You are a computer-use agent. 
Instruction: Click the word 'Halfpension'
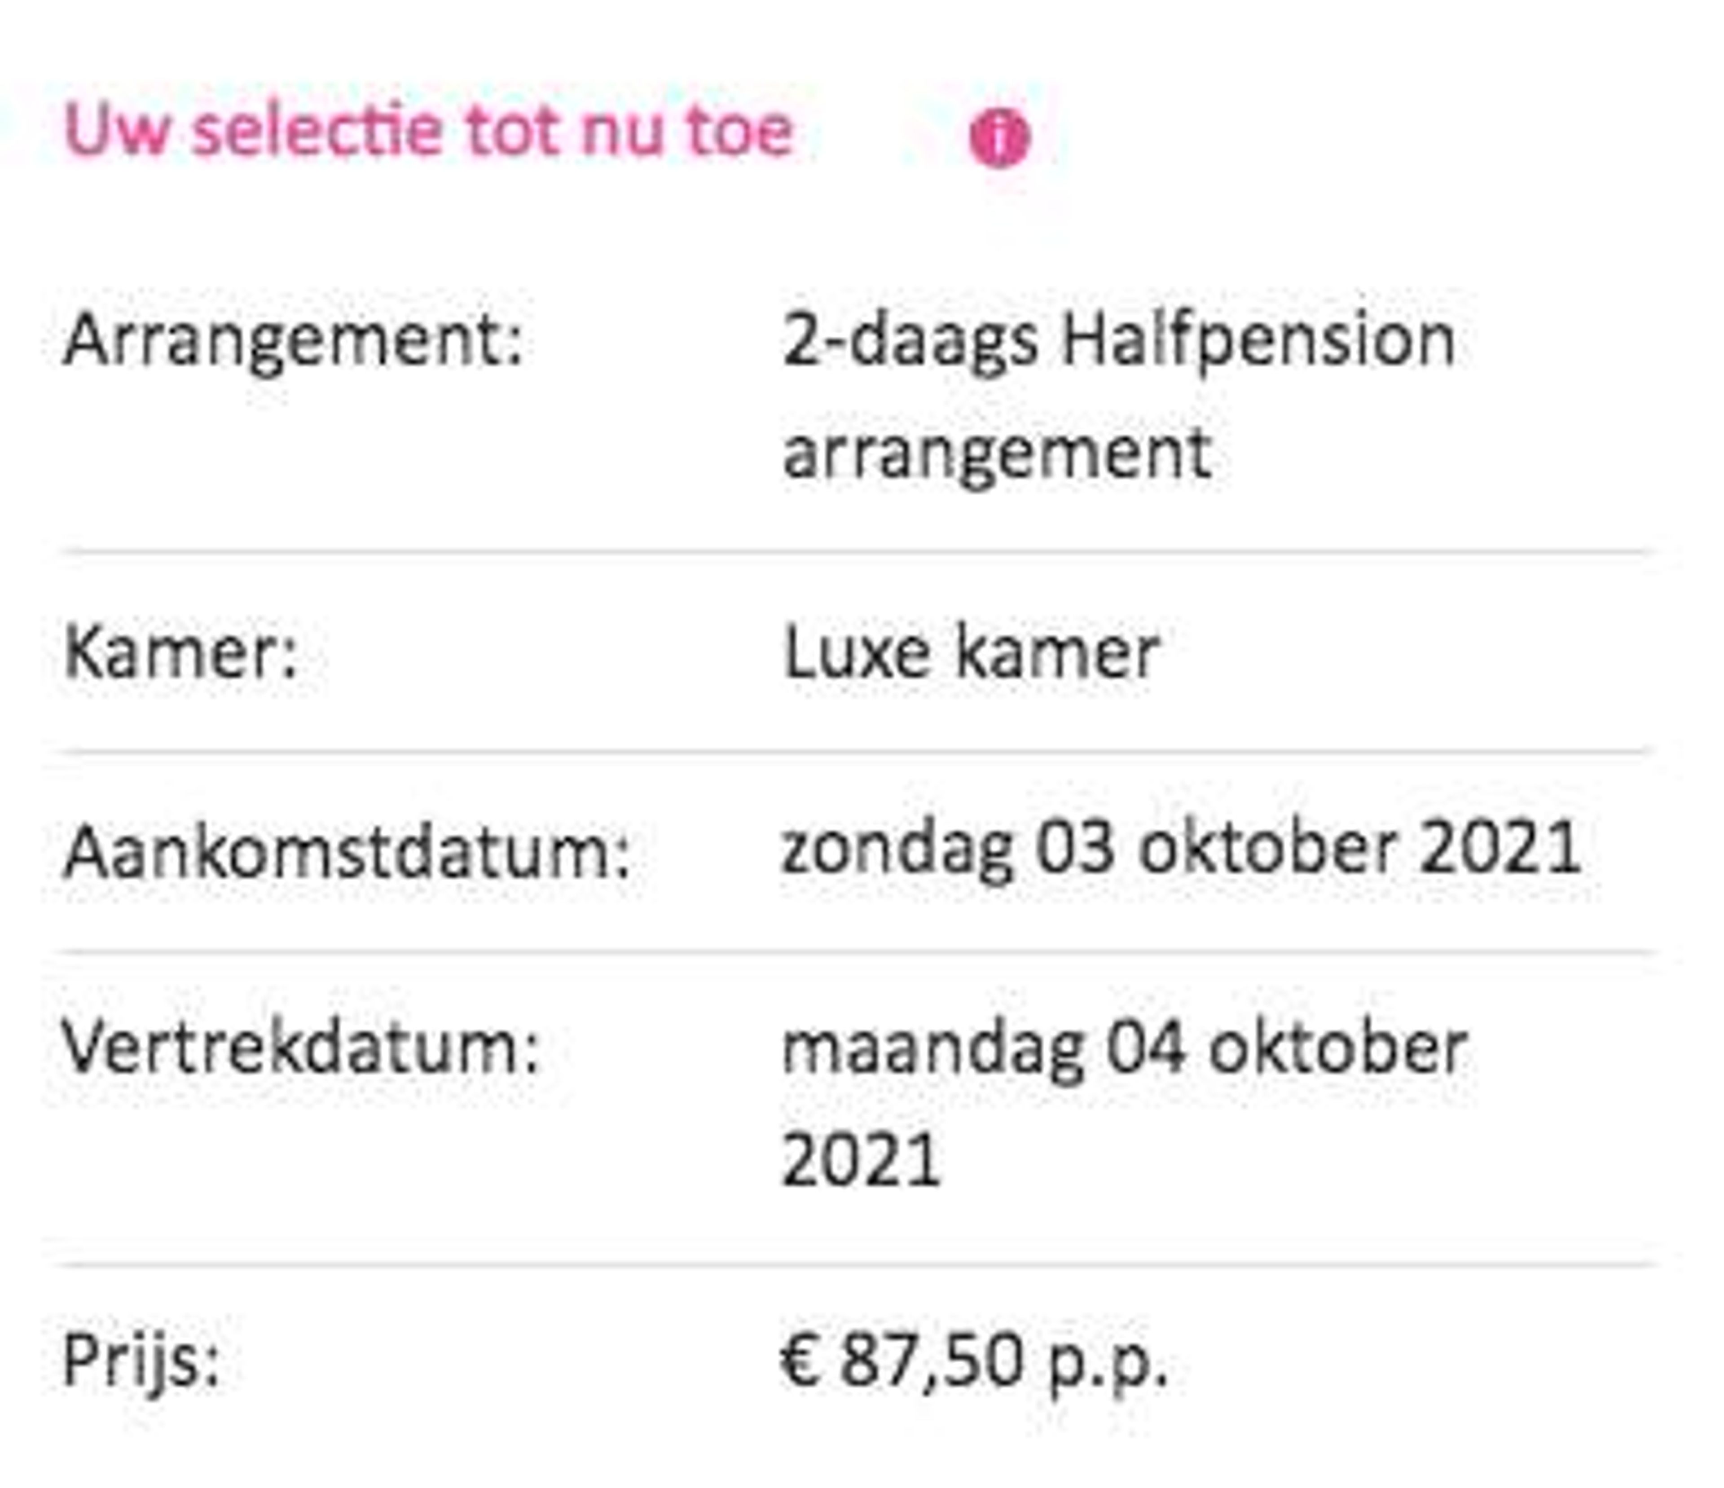coord(1258,341)
